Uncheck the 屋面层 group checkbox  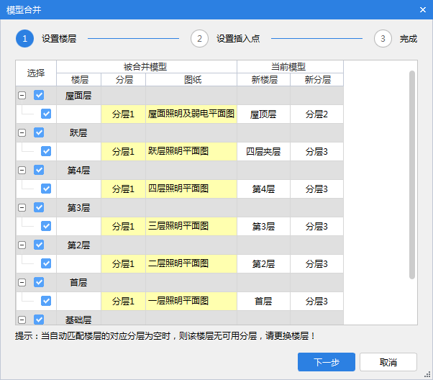39,95
